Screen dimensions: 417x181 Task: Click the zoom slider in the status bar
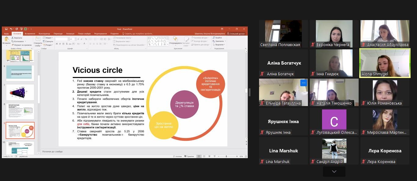pos(226,156)
